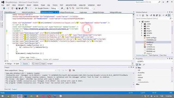
Task: Expand the core folder
Action: pyautogui.click(x=142, y=26)
